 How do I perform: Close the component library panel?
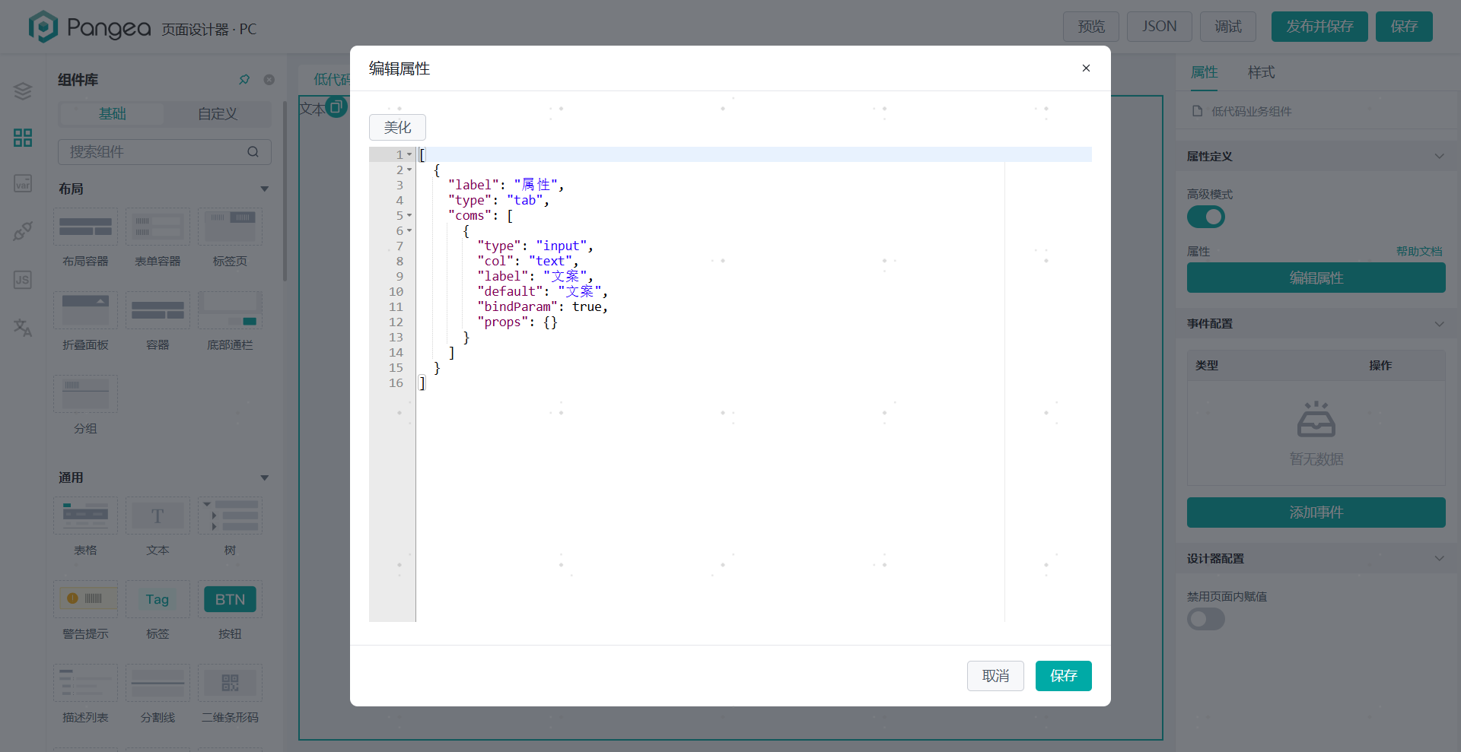click(269, 80)
